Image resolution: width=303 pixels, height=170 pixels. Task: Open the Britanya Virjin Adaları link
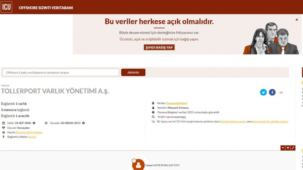click(29, 132)
